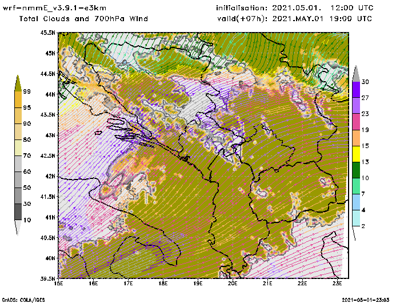Select the violet 27–30 wind legend swatch
The width and height of the screenshot is (400, 303).
click(356, 90)
